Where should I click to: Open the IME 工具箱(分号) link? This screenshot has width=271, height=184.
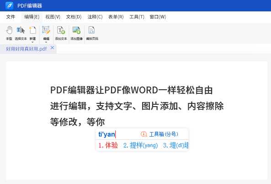[x=164, y=134]
